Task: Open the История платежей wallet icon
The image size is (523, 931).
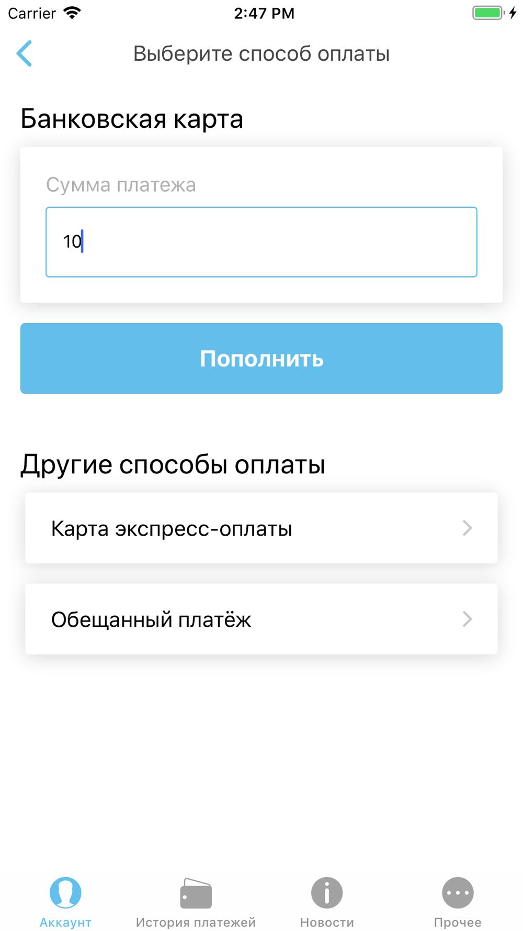Action: (x=196, y=893)
